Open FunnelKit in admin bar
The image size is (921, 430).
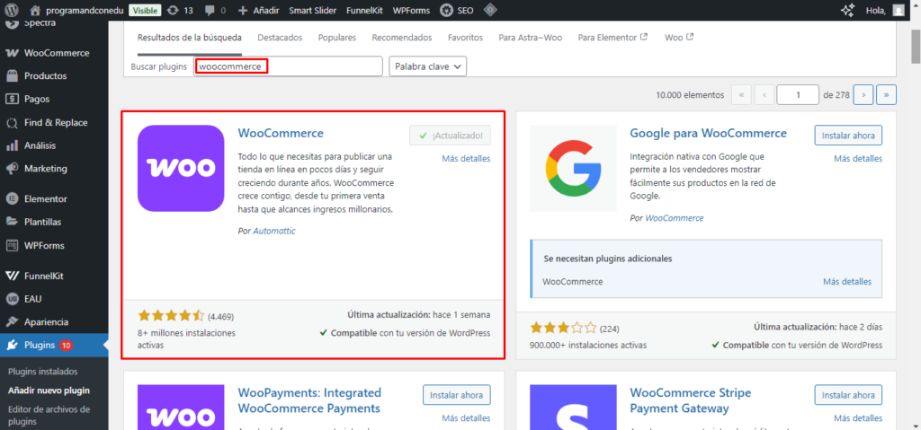[x=364, y=11]
